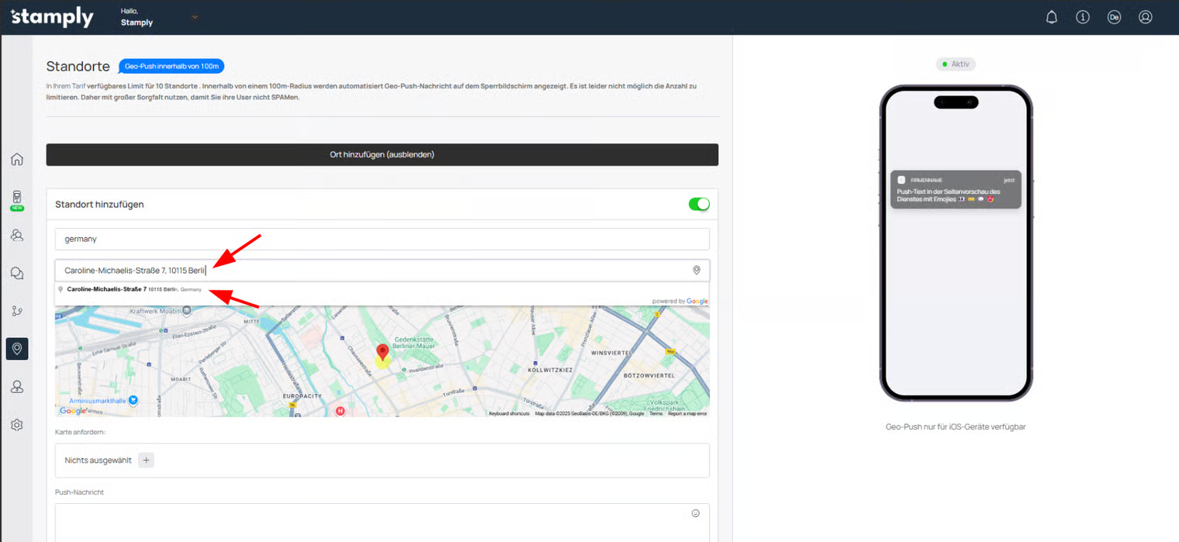
Task: Click the Report a map error link
Action: point(687,414)
